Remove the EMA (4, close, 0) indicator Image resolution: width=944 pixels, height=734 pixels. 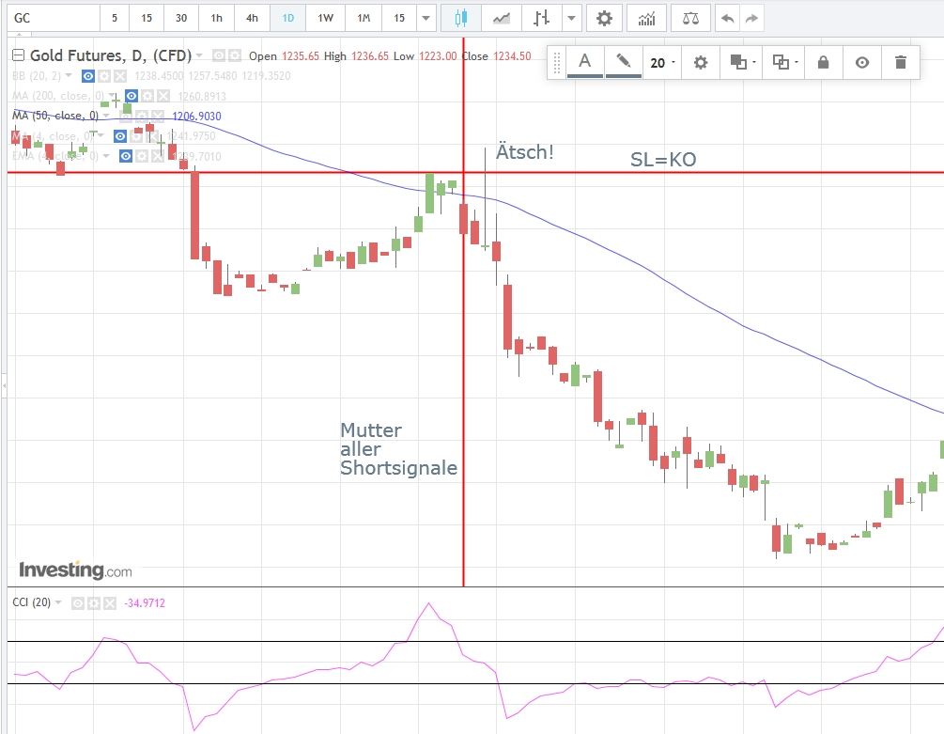coord(157,157)
